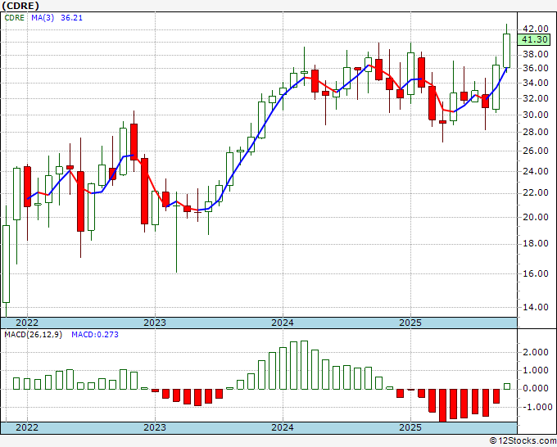The image size is (557, 447).
Task: Click 2022 on the price chart time axis
Action: pyautogui.click(x=27, y=323)
